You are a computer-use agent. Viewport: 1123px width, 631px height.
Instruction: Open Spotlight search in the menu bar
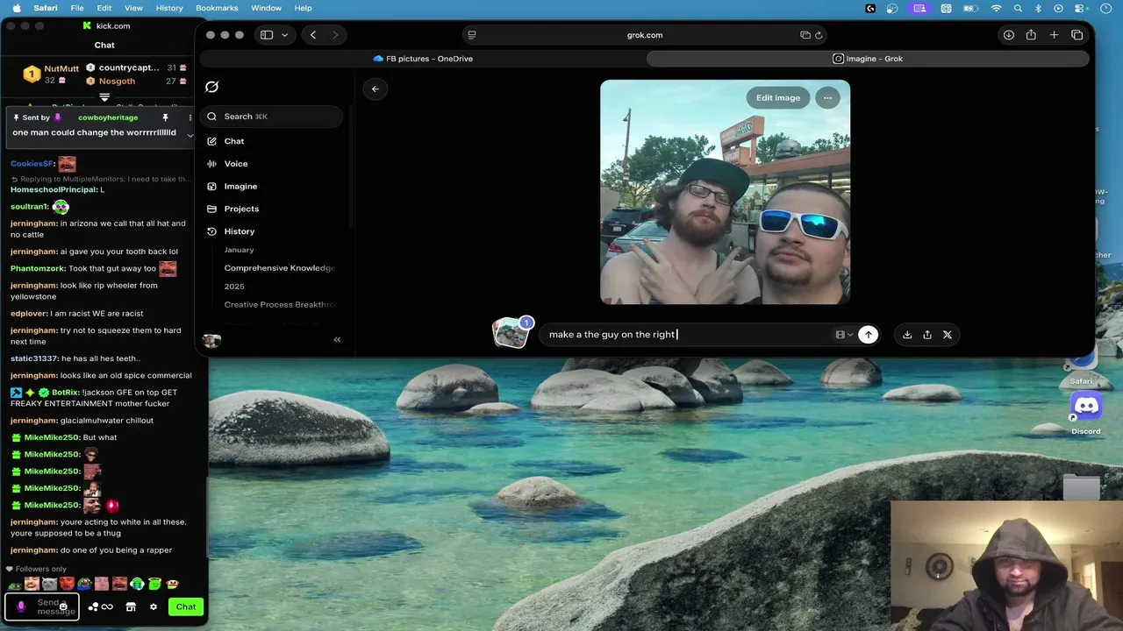[x=1018, y=8]
